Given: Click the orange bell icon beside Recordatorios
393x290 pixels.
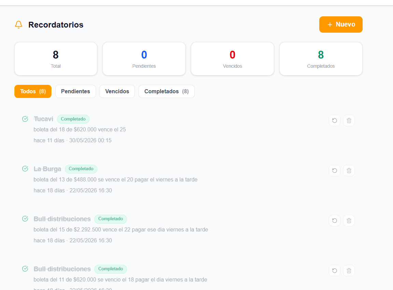Looking at the screenshot, I should (x=18, y=25).
